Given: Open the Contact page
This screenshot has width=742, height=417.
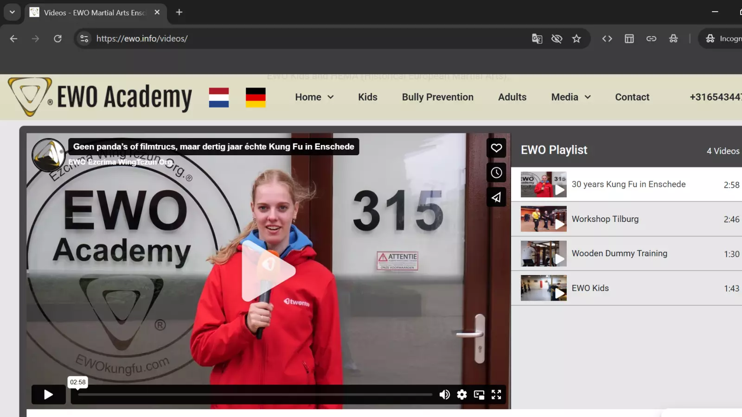Looking at the screenshot, I should 632,97.
